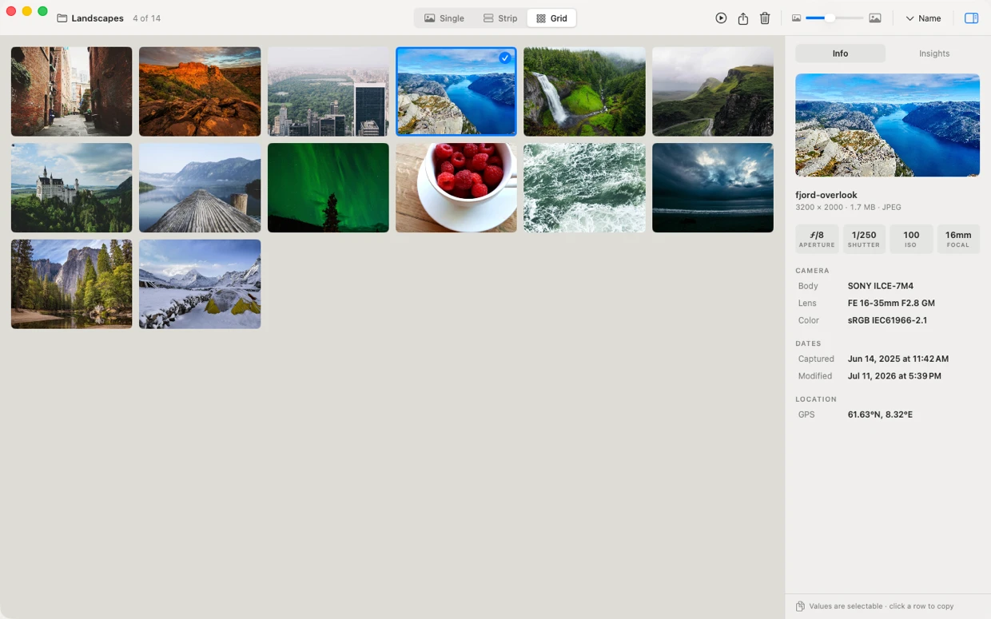Click the sidebar fjord preview image
The image size is (991, 619).
(x=887, y=125)
